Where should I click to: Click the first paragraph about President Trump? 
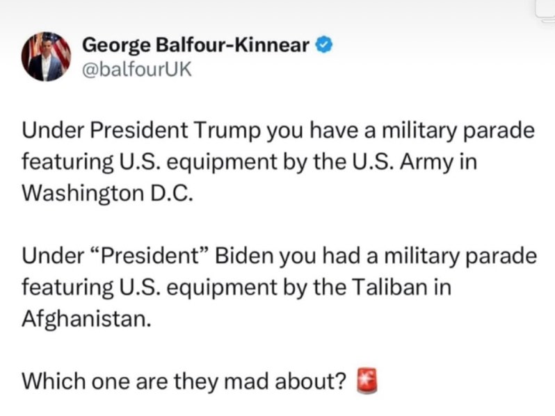click(278, 160)
